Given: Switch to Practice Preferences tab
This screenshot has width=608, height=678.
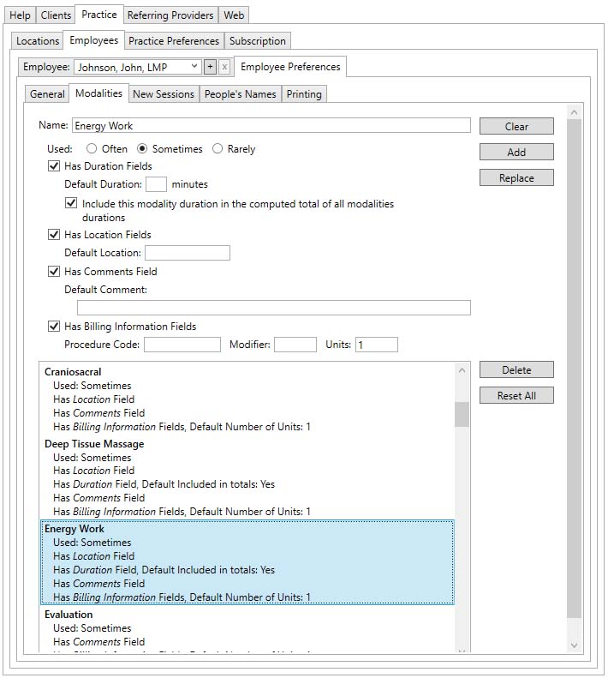Looking at the screenshot, I should 174,41.
